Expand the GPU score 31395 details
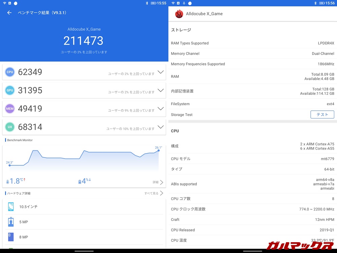337x253 pixels. (x=160, y=90)
